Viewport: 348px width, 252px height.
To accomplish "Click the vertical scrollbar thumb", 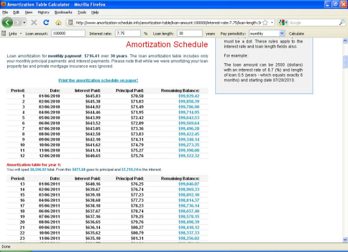I will [x=345, y=62].
